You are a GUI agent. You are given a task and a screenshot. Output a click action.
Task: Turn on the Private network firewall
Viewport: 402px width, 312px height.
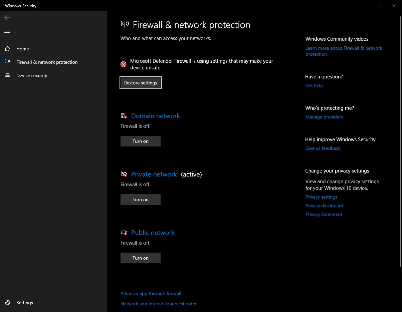pos(141,200)
